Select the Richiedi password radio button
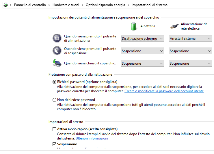The image size is (214, 154). (x=54, y=82)
